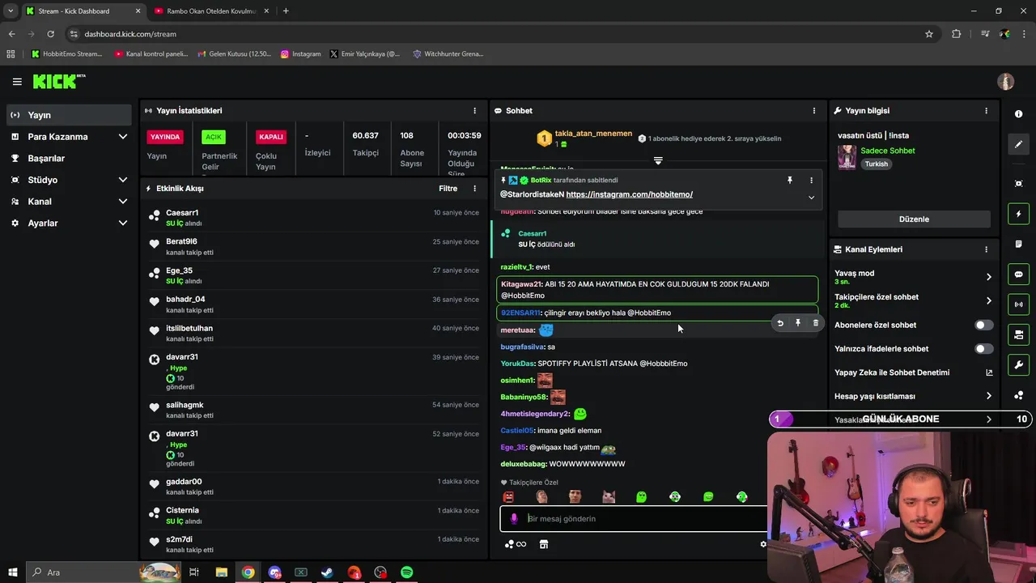
Task: Switch to Rambo Okan browser tab
Action: [x=210, y=11]
